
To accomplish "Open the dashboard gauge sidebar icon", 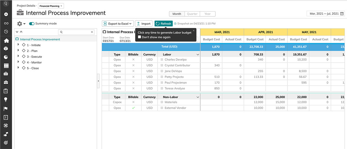I will click(6, 49).
